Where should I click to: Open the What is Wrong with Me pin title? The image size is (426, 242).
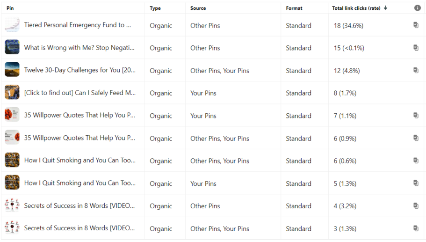[79, 48]
